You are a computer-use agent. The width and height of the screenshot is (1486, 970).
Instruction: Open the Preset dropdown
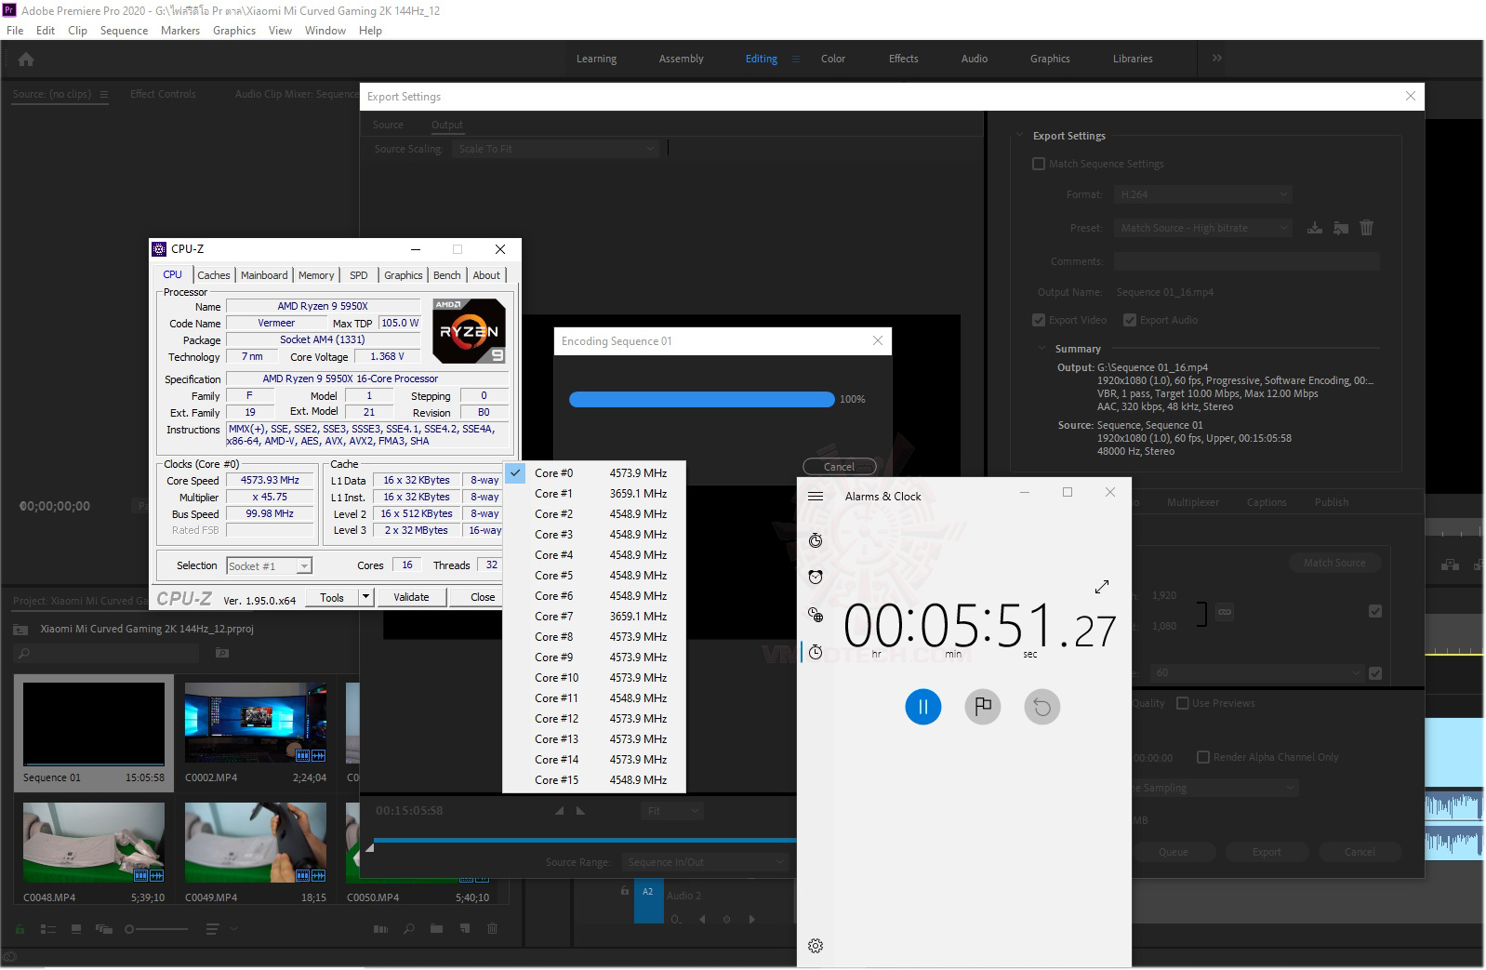[x=1204, y=228]
